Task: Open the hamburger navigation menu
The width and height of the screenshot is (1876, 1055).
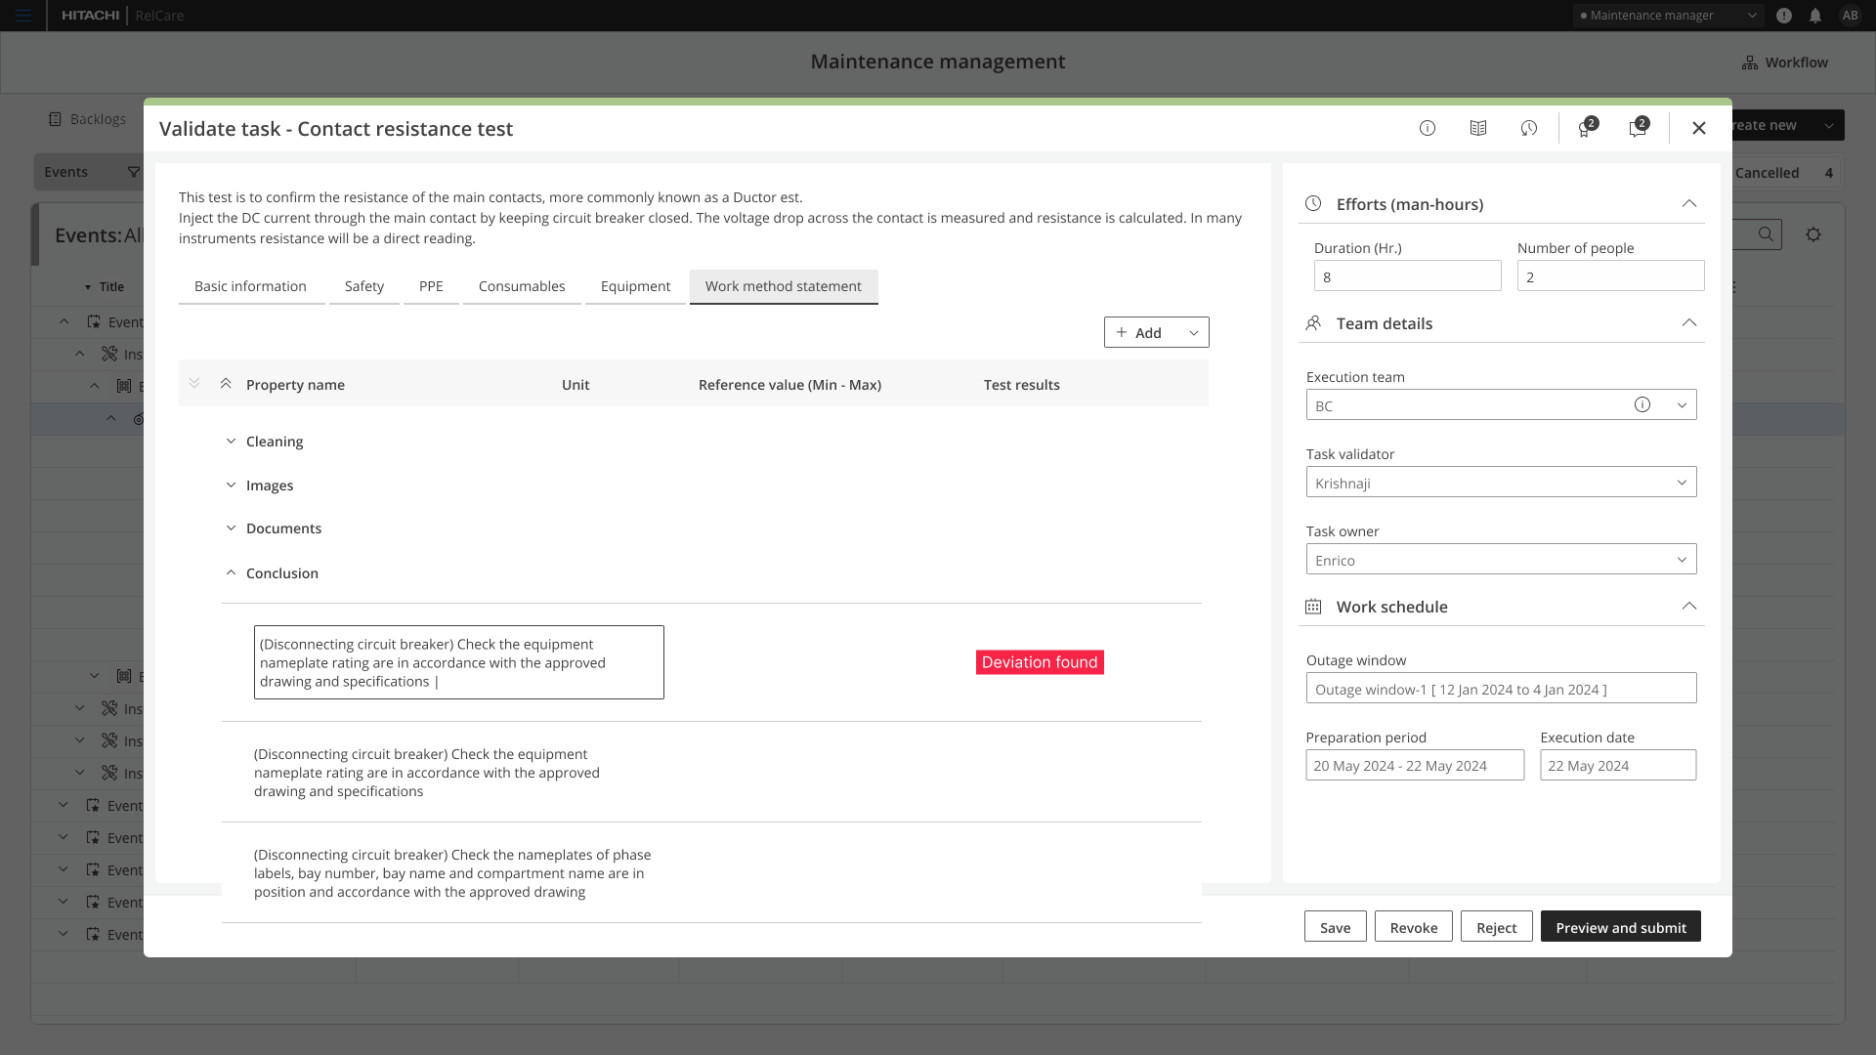Action: pyautogui.click(x=24, y=16)
